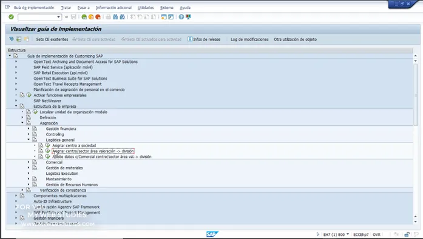
Task: Click the Print icon in the toolbar
Action: tap(108, 17)
